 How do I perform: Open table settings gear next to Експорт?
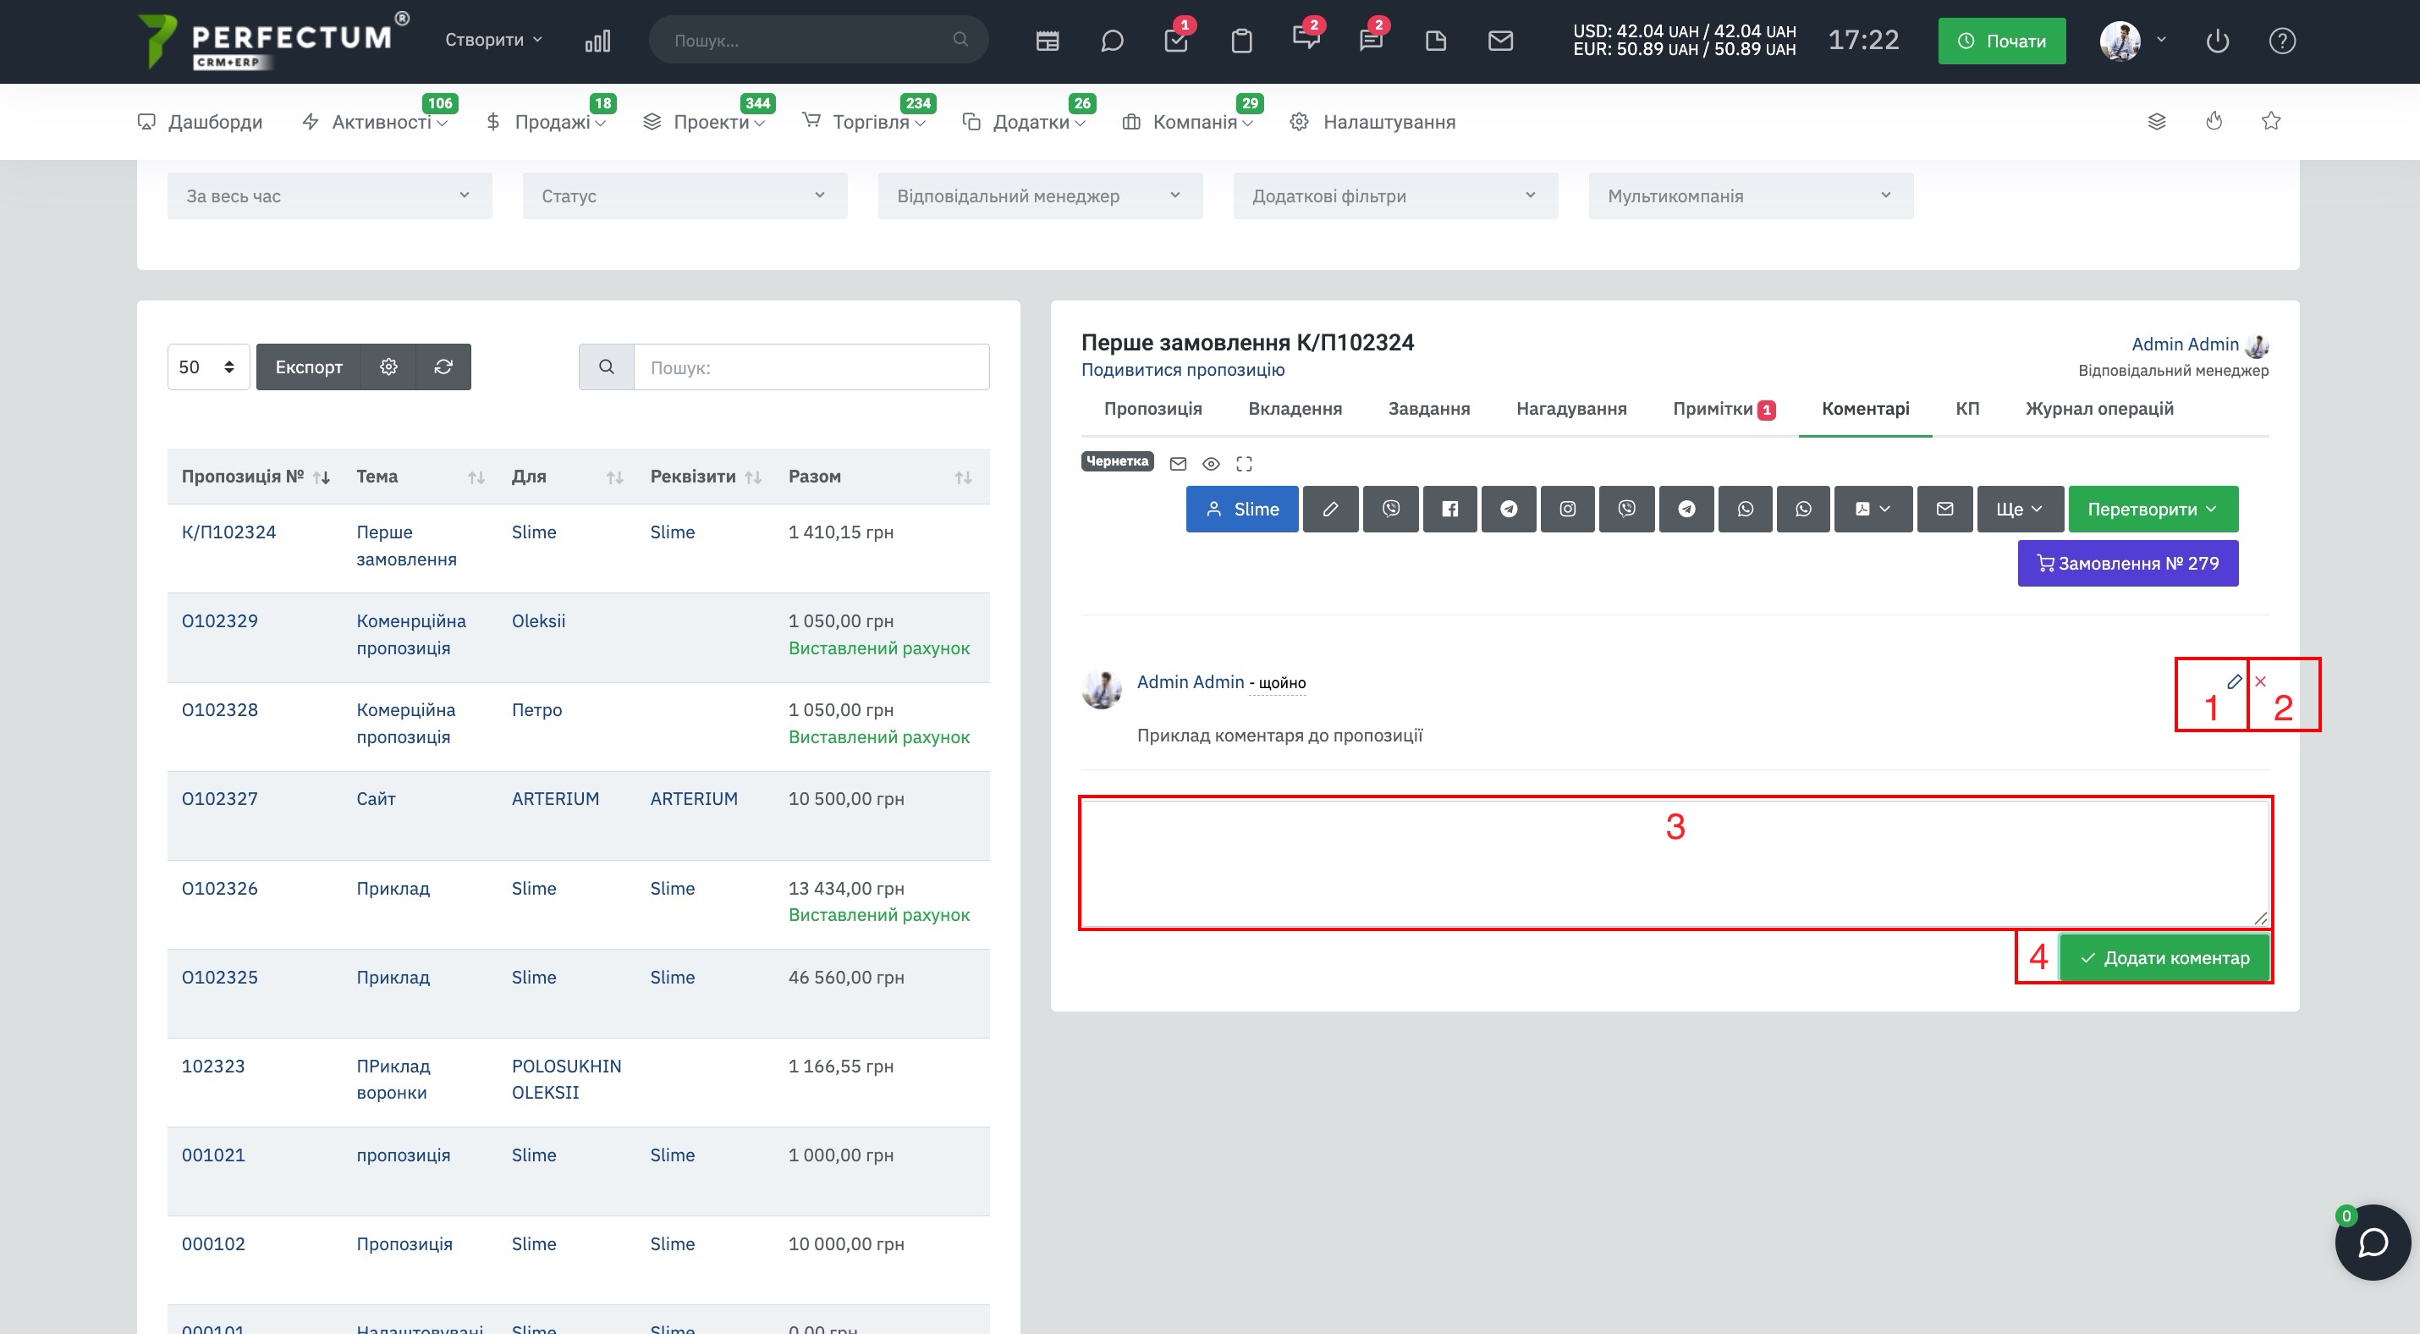point(389,367)
